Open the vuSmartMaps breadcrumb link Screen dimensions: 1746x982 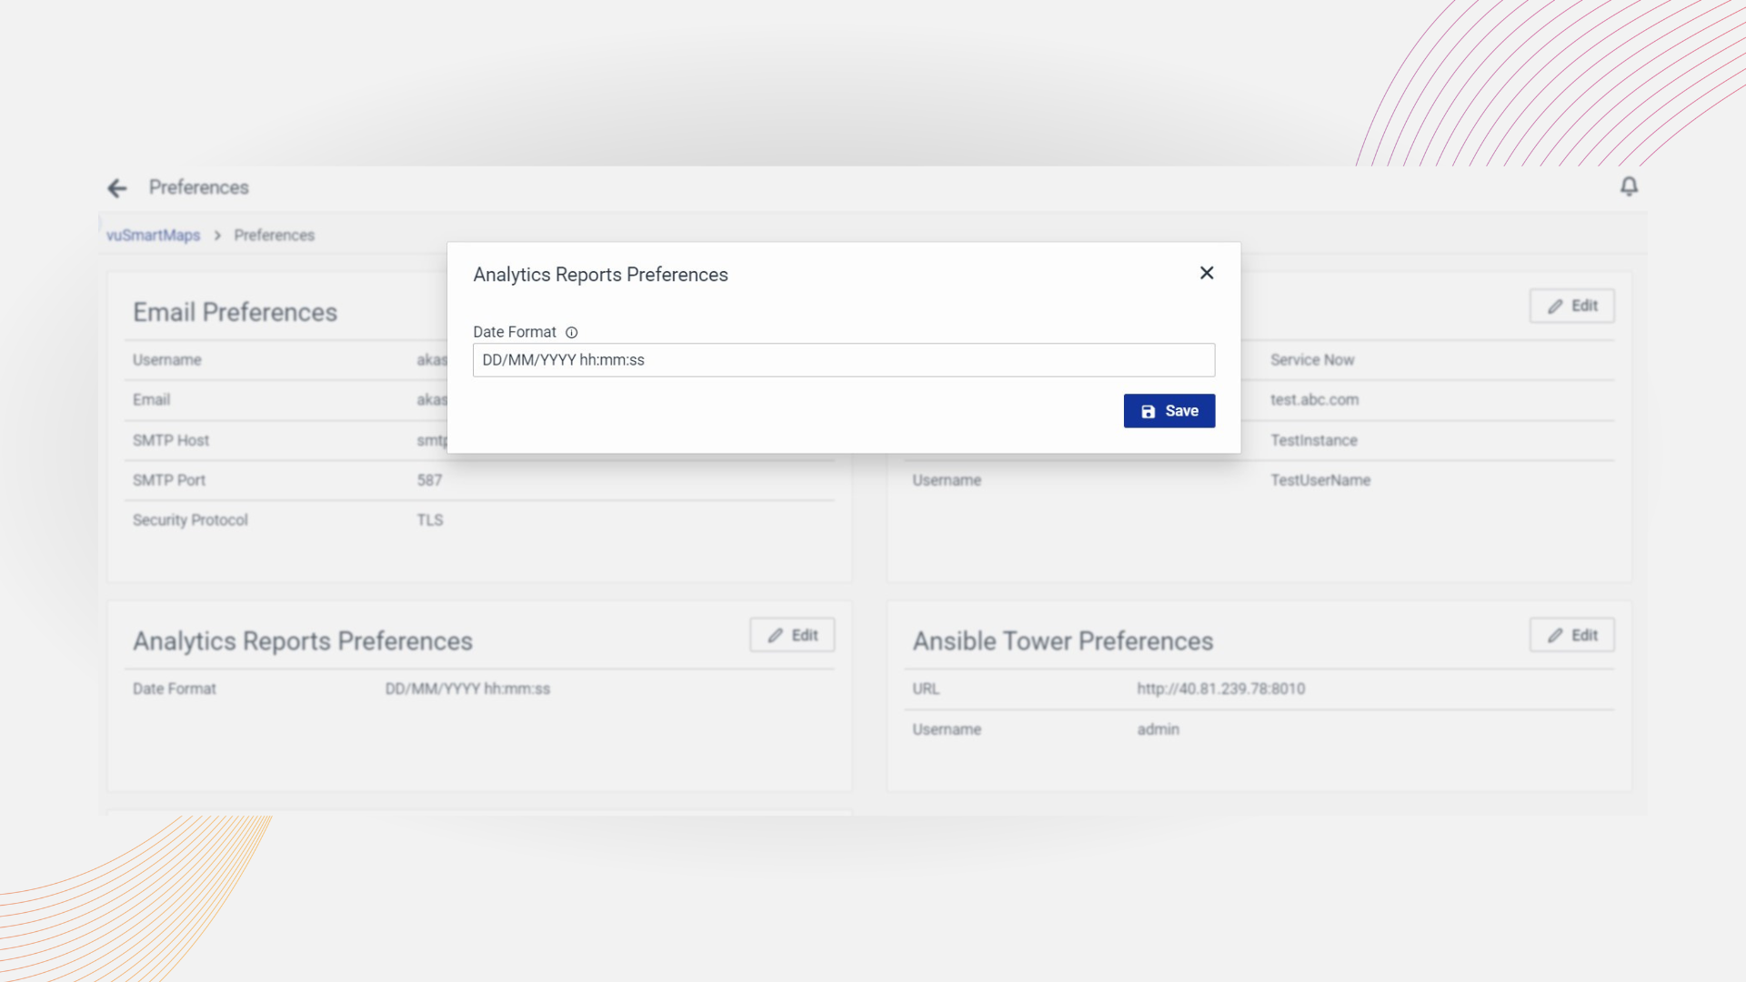point(153,235)
